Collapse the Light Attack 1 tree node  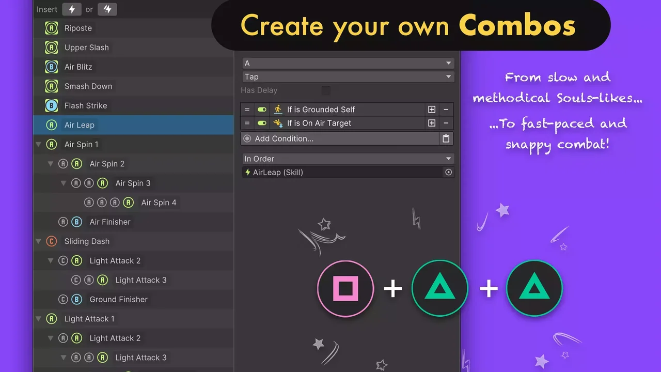(x=38, y=319)
